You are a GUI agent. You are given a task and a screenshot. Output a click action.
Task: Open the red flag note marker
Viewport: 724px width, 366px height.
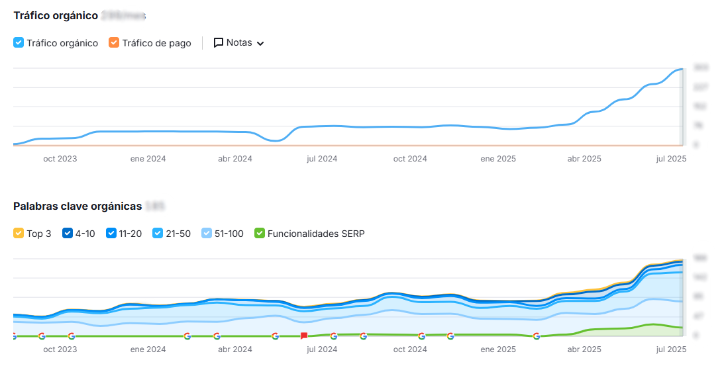point(304,336)
